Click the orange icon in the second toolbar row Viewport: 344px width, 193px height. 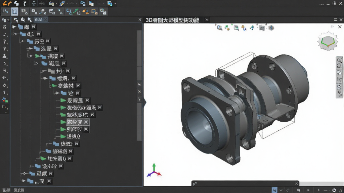(86, 12)
